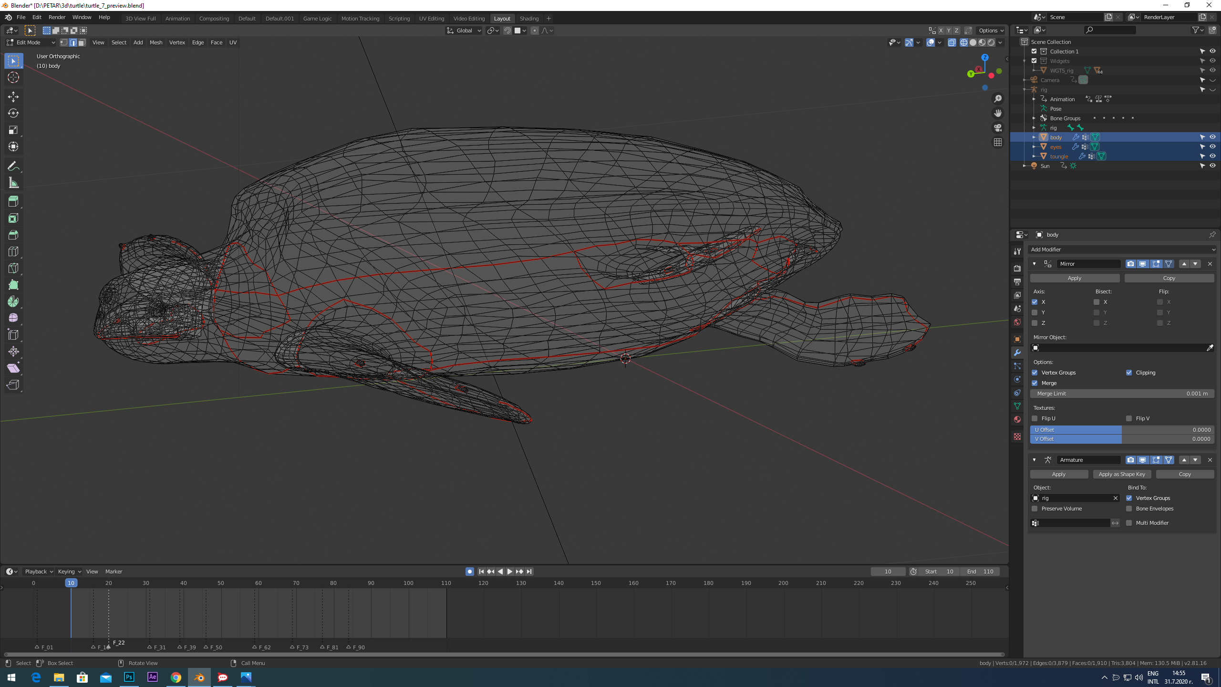
Task: Switch to the Shading workspace tab
Action: [529, 18]
